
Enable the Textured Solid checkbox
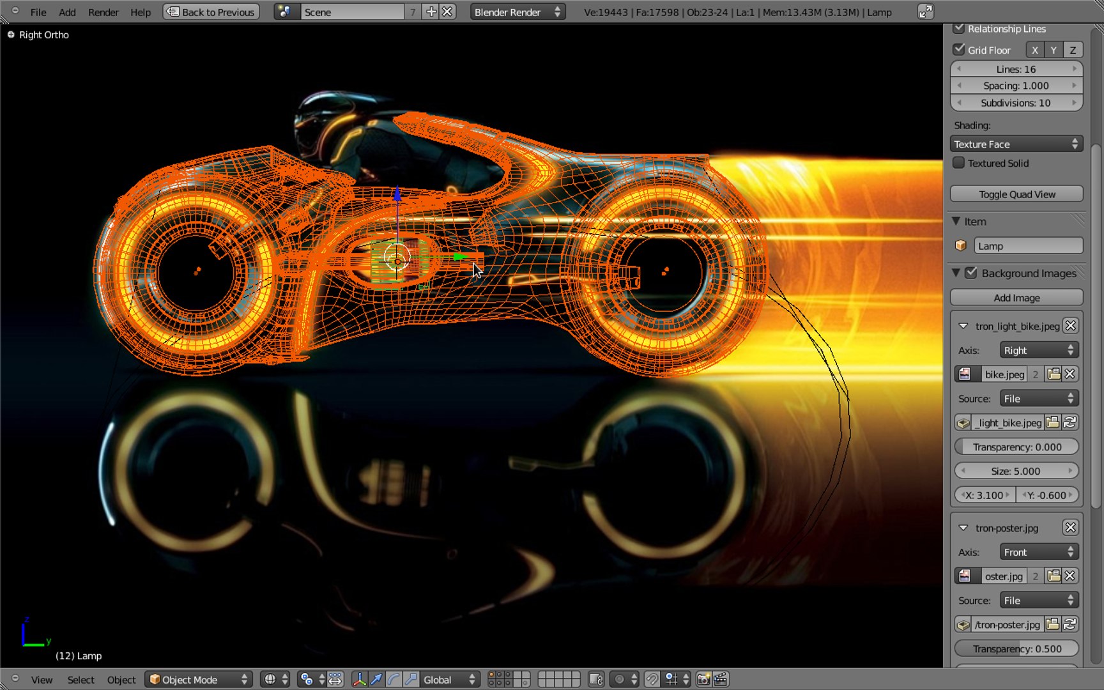tap(958, 163)
